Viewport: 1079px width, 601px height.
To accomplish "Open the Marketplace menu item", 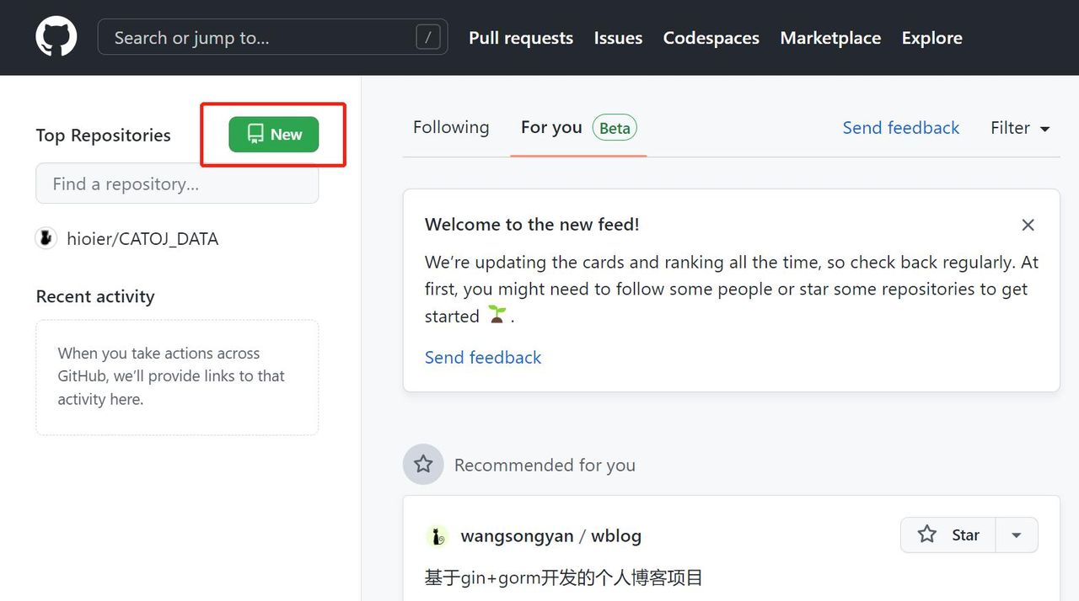I will click(830, 38).
